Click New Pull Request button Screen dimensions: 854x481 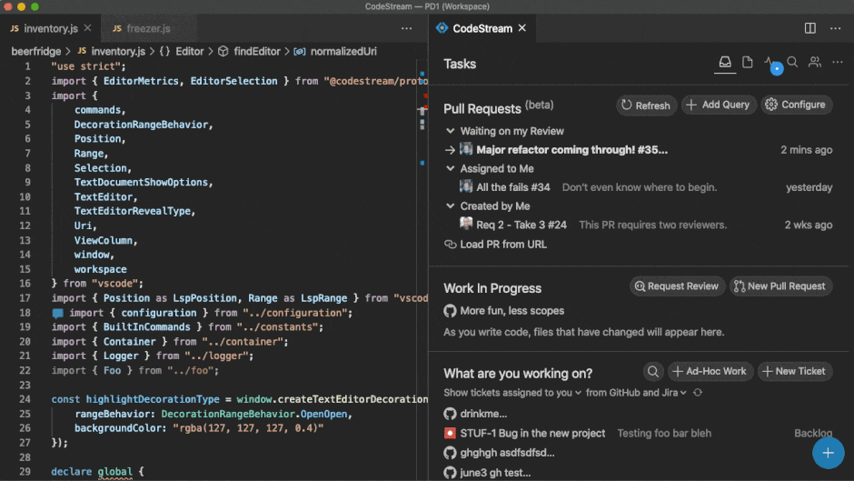[x=780, y=286]
